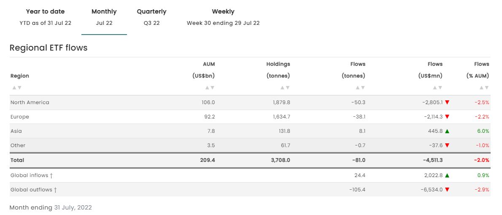Sort by Holdings (tonnes) using sort arrows
Viewport: 502px width, 215px height.
coord(285,88)
